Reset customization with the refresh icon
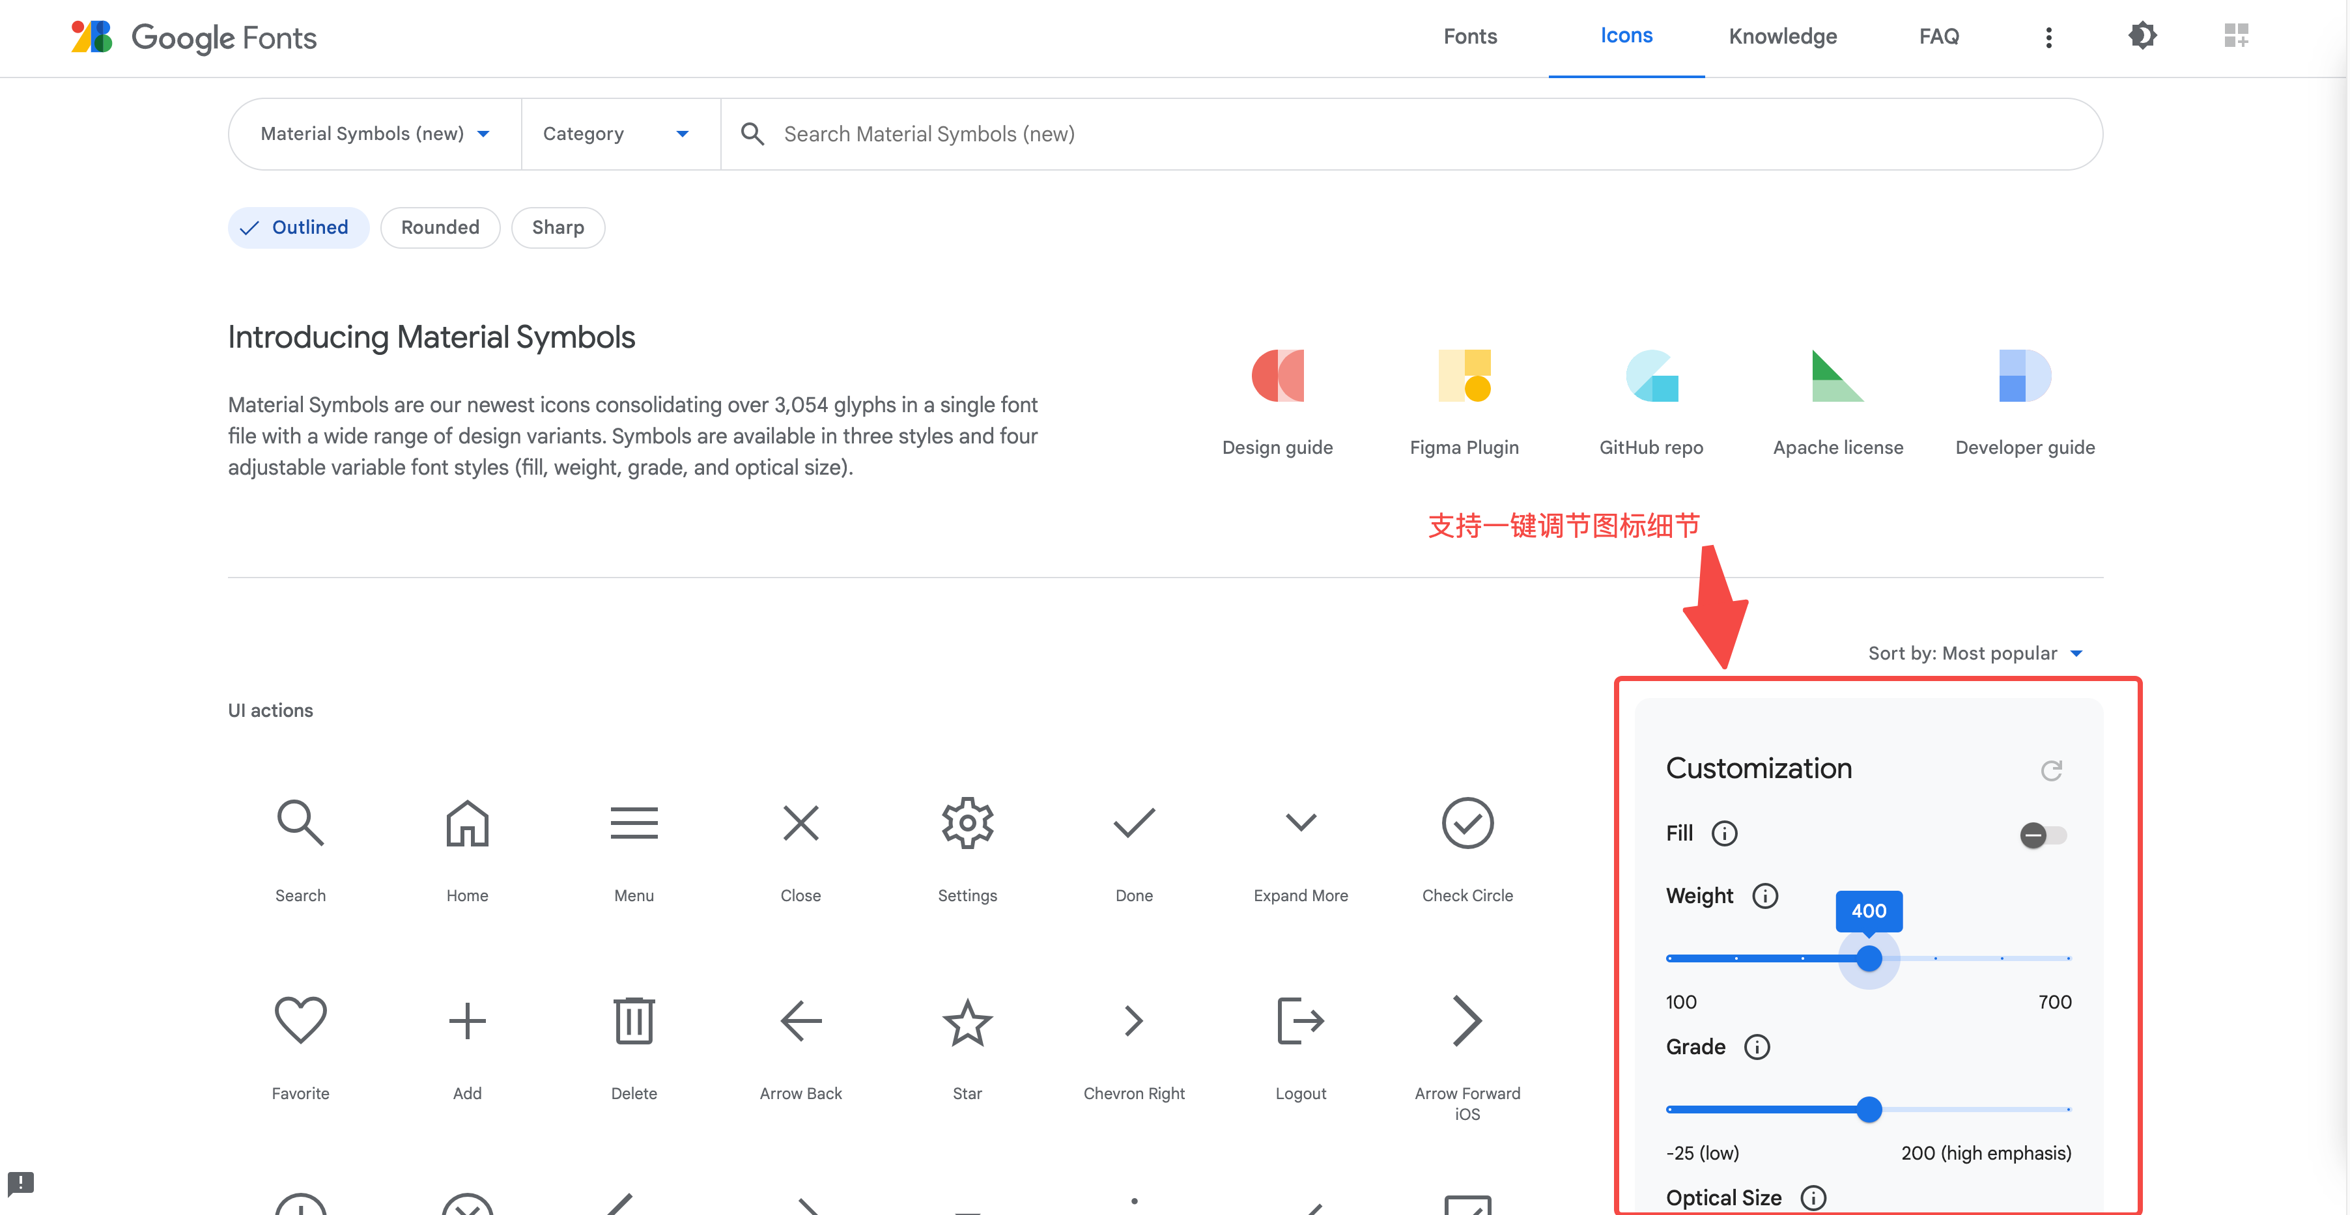This screenshot has height=1215, width=2350. point(2051,770)
